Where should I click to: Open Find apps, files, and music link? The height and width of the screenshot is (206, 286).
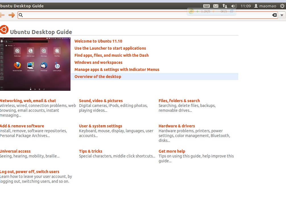[111, 55]
